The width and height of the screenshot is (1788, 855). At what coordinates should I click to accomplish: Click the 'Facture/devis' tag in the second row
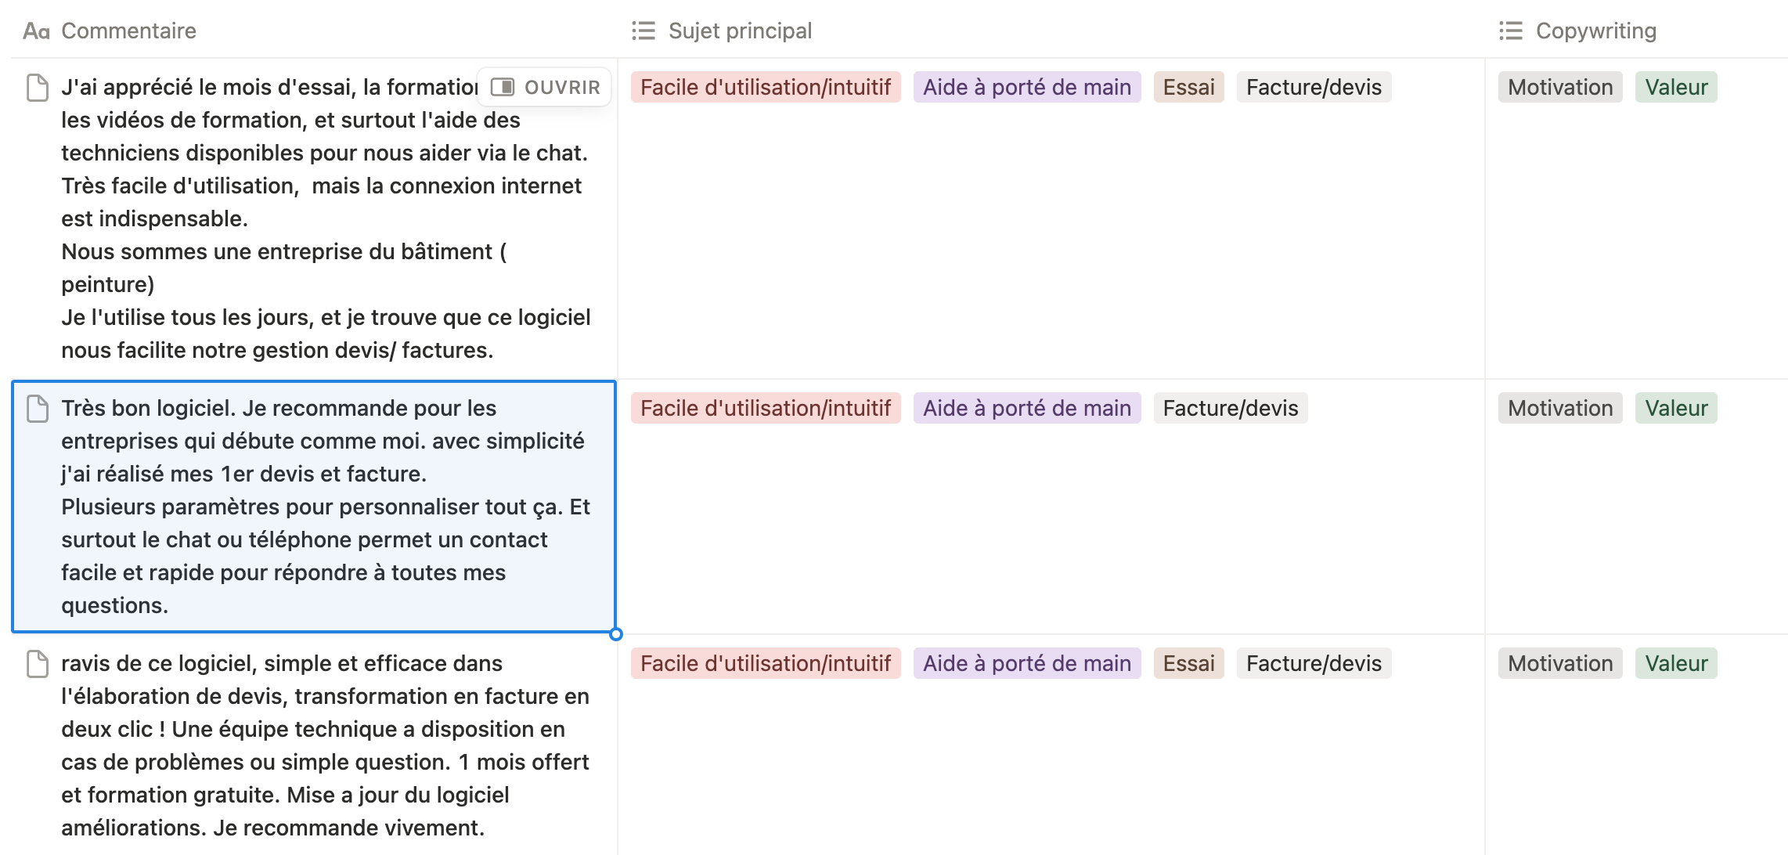click(x=1230, y=408)
